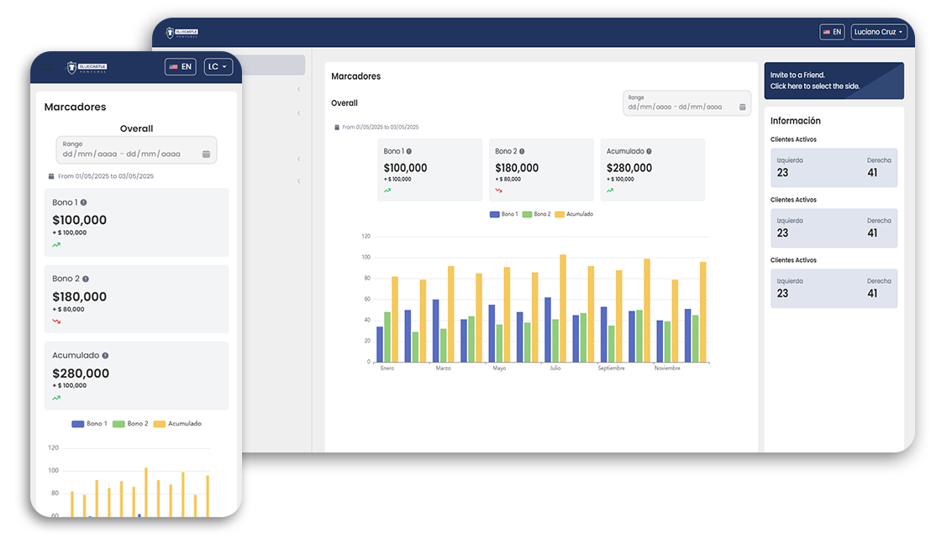
Task: Click the Invite to a Friend banner
Action: pyautogui.click(x=834, y=81)
